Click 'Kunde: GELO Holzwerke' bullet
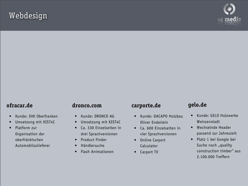This screenshot has width=248, height=186. click(x=217, y=119)
